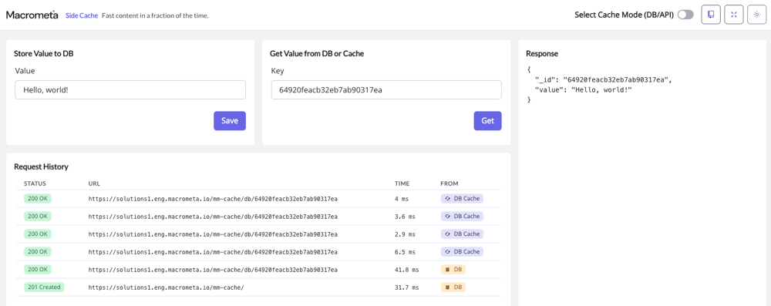Click DB Cache badge for 3.6 ms request
Image resolution: width=771 pixels, height=306 pixels.
coord(462,217)
